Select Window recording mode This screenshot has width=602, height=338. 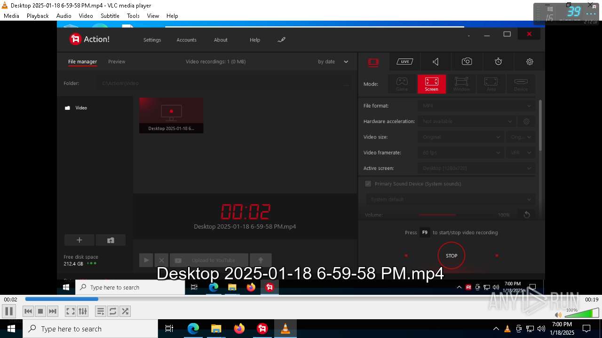coord(461,84)
